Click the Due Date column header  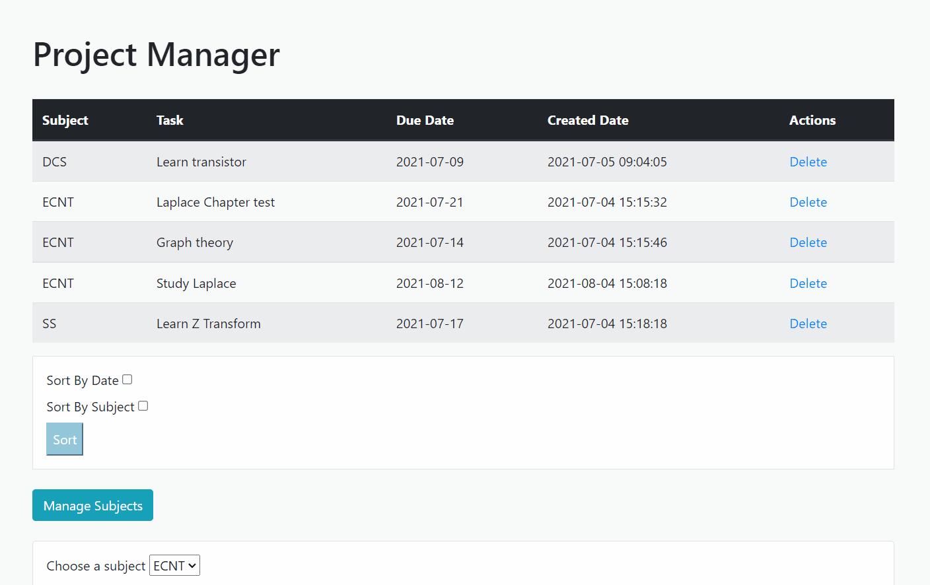pos(425,120)
